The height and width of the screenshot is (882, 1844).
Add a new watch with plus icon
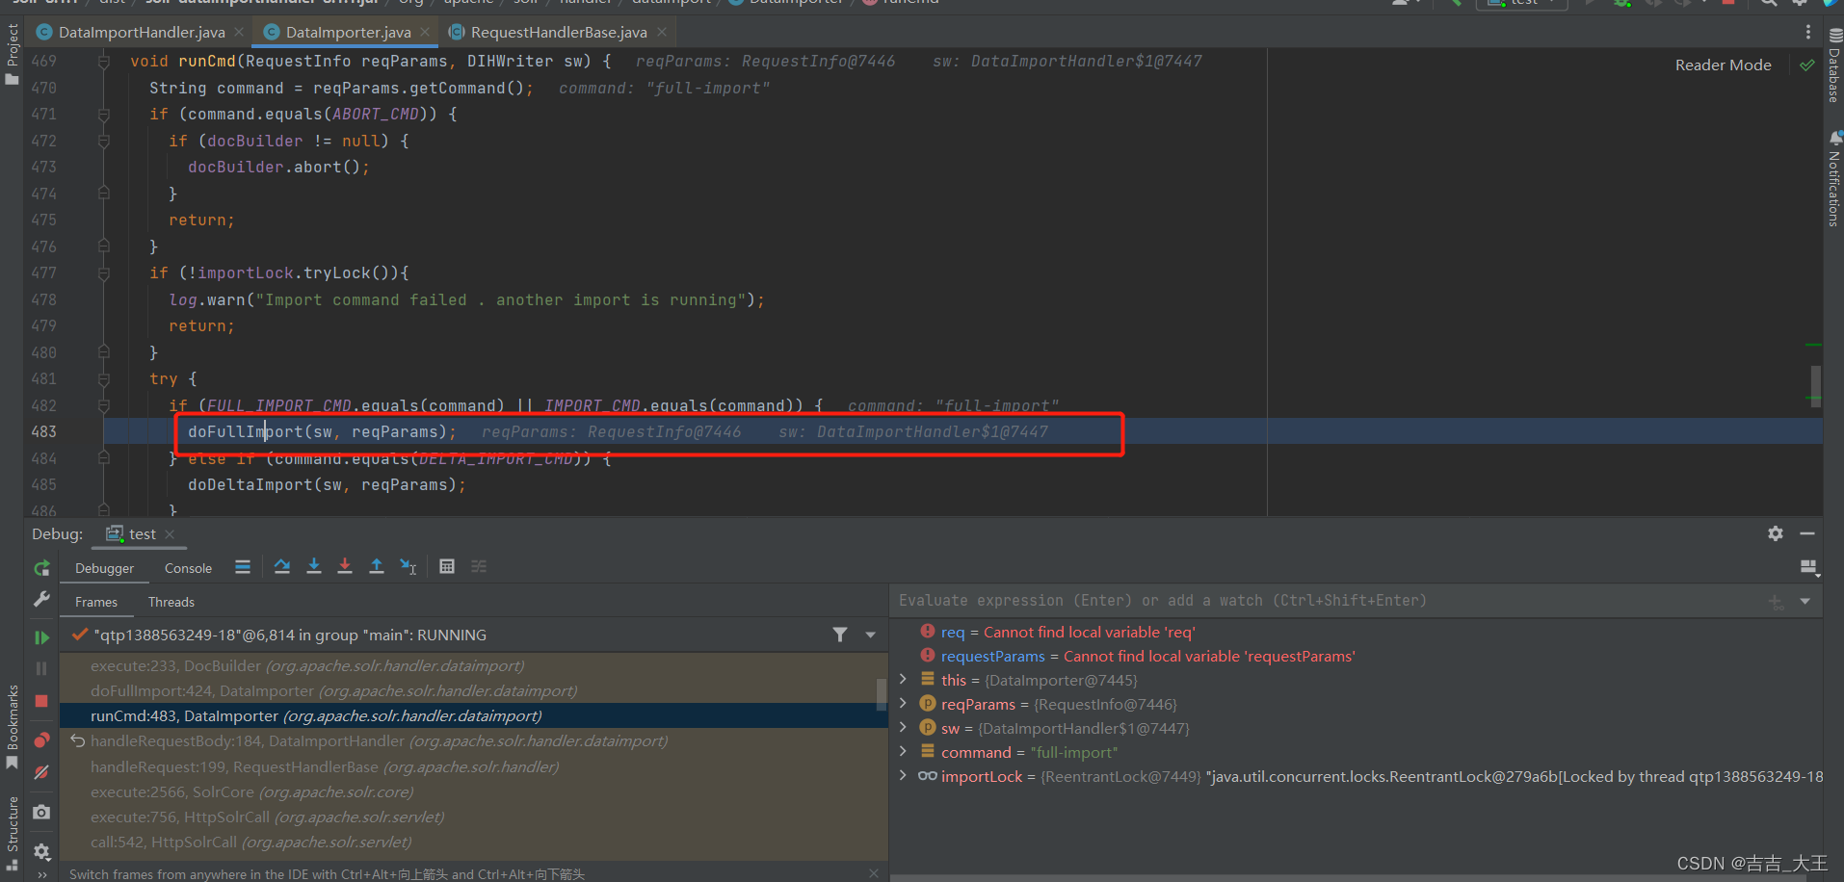click(1776, 602)
